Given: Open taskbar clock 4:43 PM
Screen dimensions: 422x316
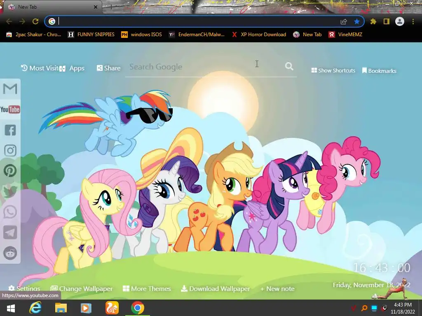Looking at the screenshot, I should [x=403, y=308].
